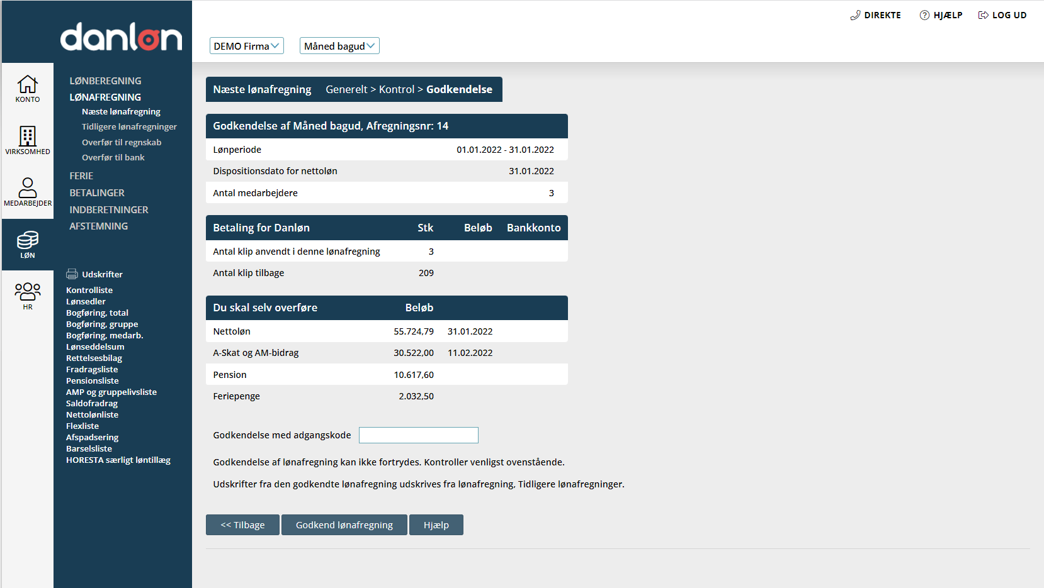Click the Udskrifter printer icon
The image size is (1044, 588).
coord(72,274)
